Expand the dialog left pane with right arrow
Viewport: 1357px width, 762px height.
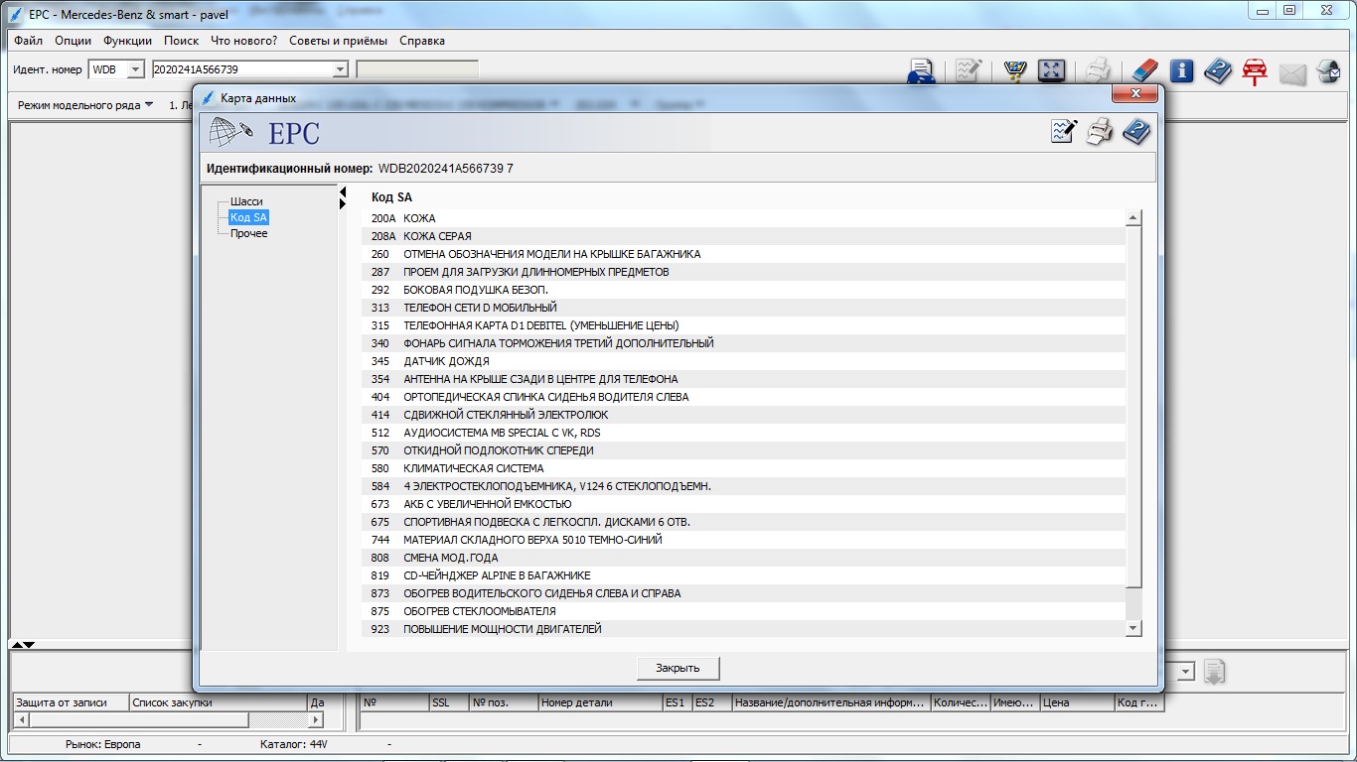click(x=343, y=203)
